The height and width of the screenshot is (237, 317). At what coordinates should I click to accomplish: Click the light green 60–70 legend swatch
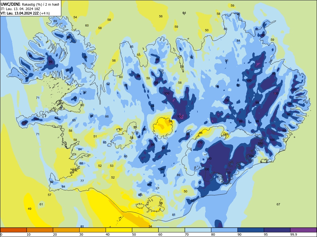tap(171, 230)
